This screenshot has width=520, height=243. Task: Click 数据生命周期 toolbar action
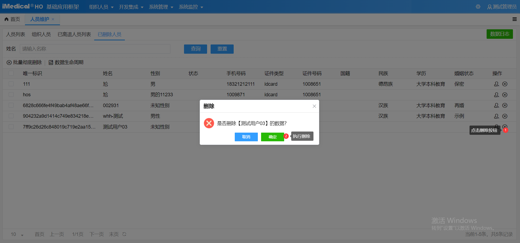tap(66, 62)
